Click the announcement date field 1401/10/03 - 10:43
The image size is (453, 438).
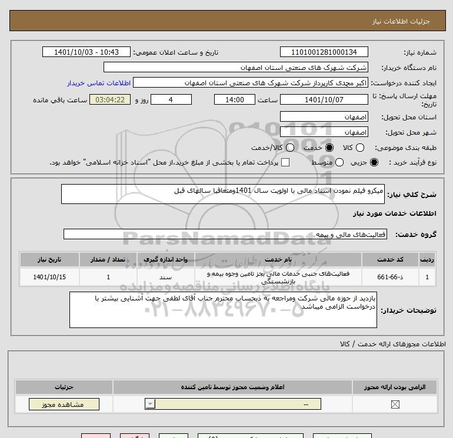(86, 52)
